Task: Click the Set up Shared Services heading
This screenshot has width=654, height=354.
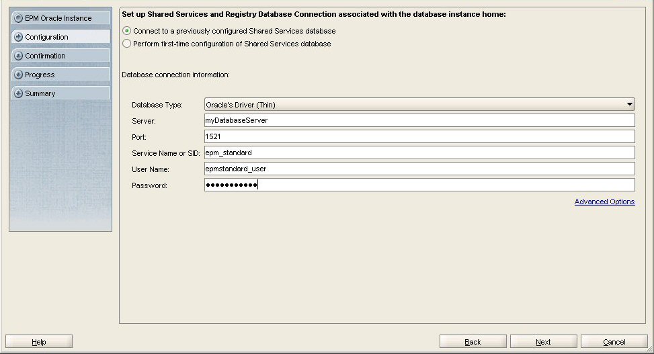Action: pyautogui.click(x=314, y=14)
